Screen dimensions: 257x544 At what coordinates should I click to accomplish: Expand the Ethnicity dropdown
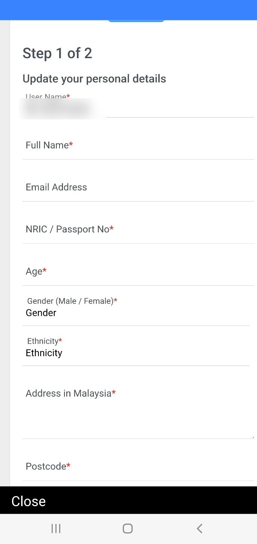point(136,353)
